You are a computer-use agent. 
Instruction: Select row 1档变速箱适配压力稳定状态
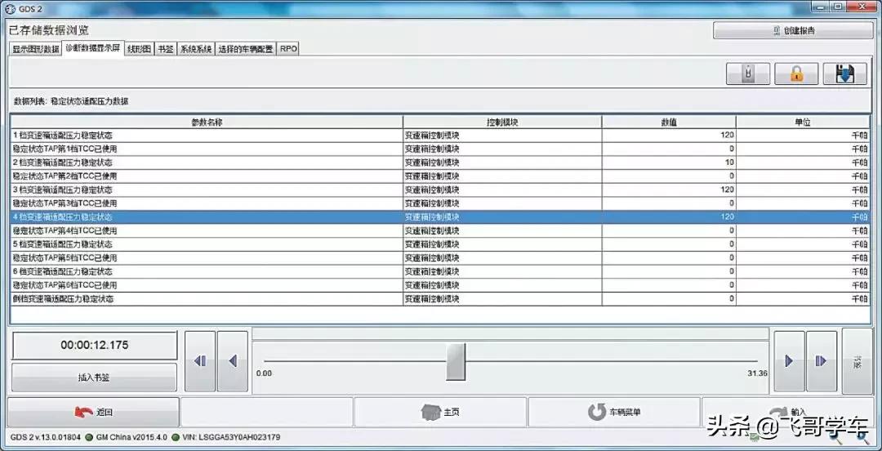point(440,135)
